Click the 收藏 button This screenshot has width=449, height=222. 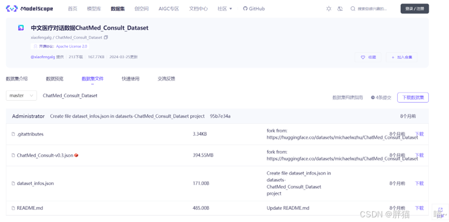pyautogui.click(x=368, y=57)
